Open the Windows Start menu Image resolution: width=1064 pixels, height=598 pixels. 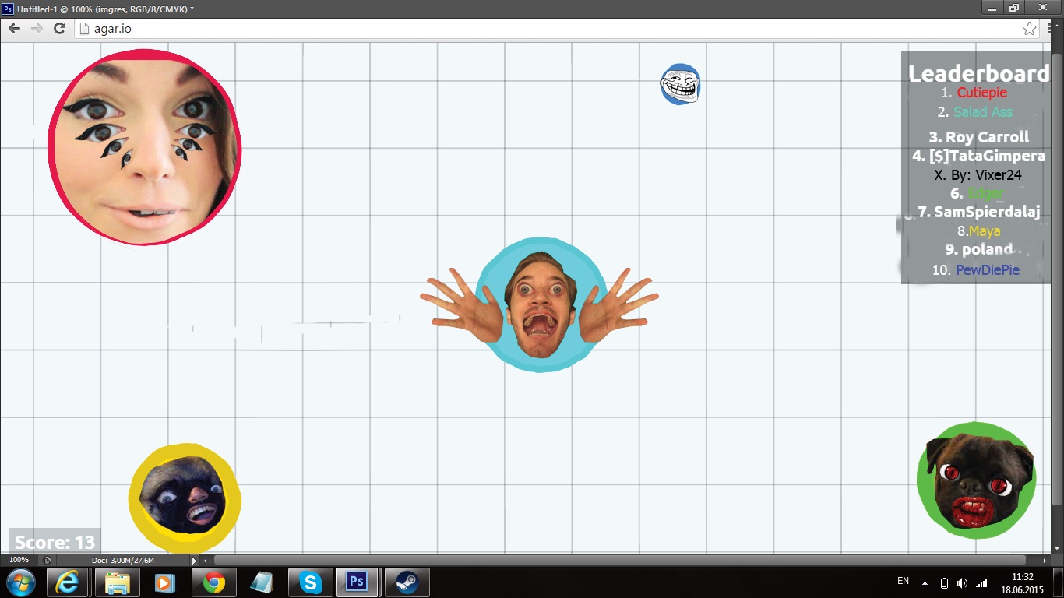20,582
